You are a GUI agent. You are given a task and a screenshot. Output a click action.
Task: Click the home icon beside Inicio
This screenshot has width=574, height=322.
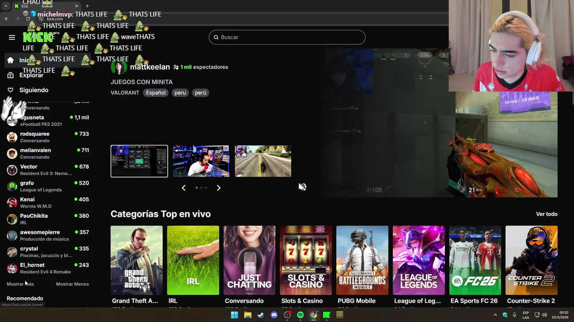tap(10, 60)
